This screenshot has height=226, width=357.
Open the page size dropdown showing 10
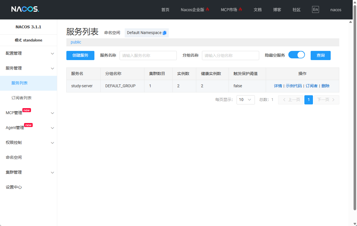pos(245,100)
